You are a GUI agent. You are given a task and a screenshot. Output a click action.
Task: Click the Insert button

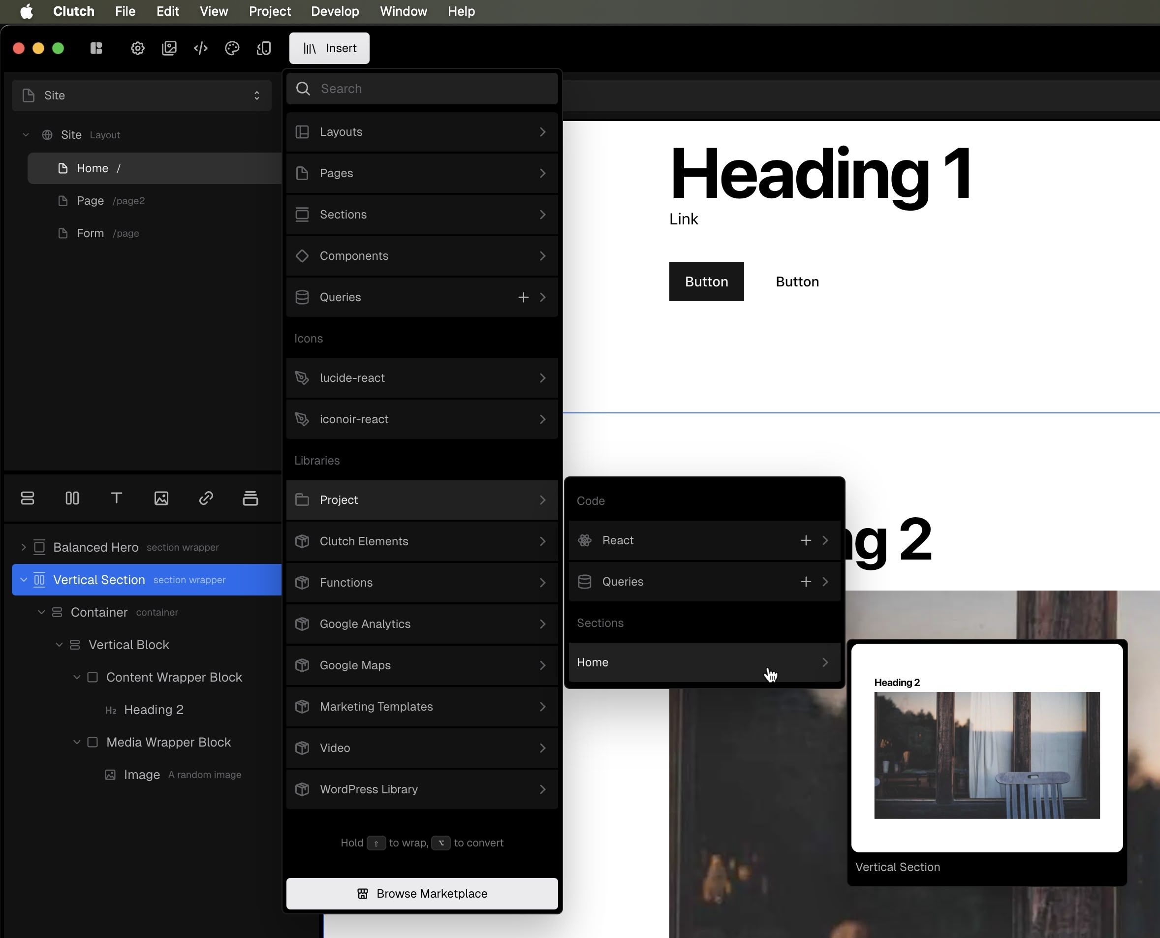(330, 49)
